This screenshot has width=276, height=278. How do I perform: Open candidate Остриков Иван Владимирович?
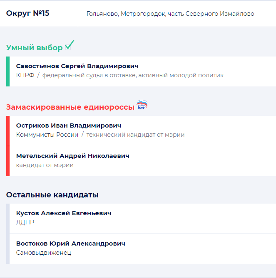pos(69,125)
